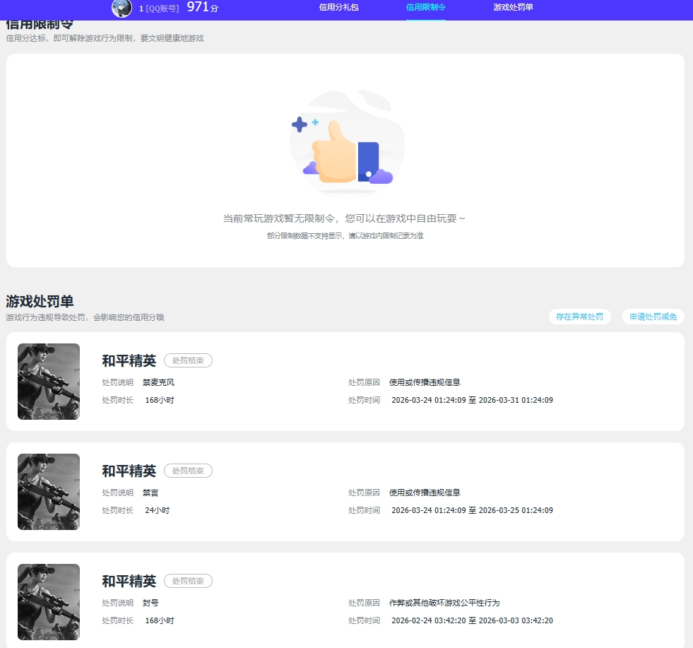693x648 pixels.
Task: Click 当前常玩游戏暂无限制令 message text
Action: click(x=344, y=218)
